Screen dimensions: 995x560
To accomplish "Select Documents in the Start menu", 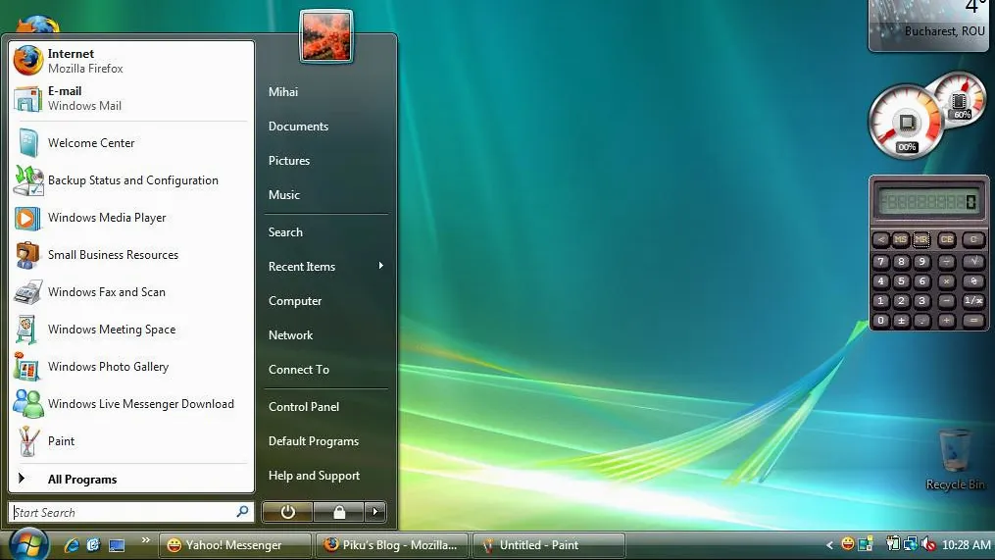I will coord(298,127).
